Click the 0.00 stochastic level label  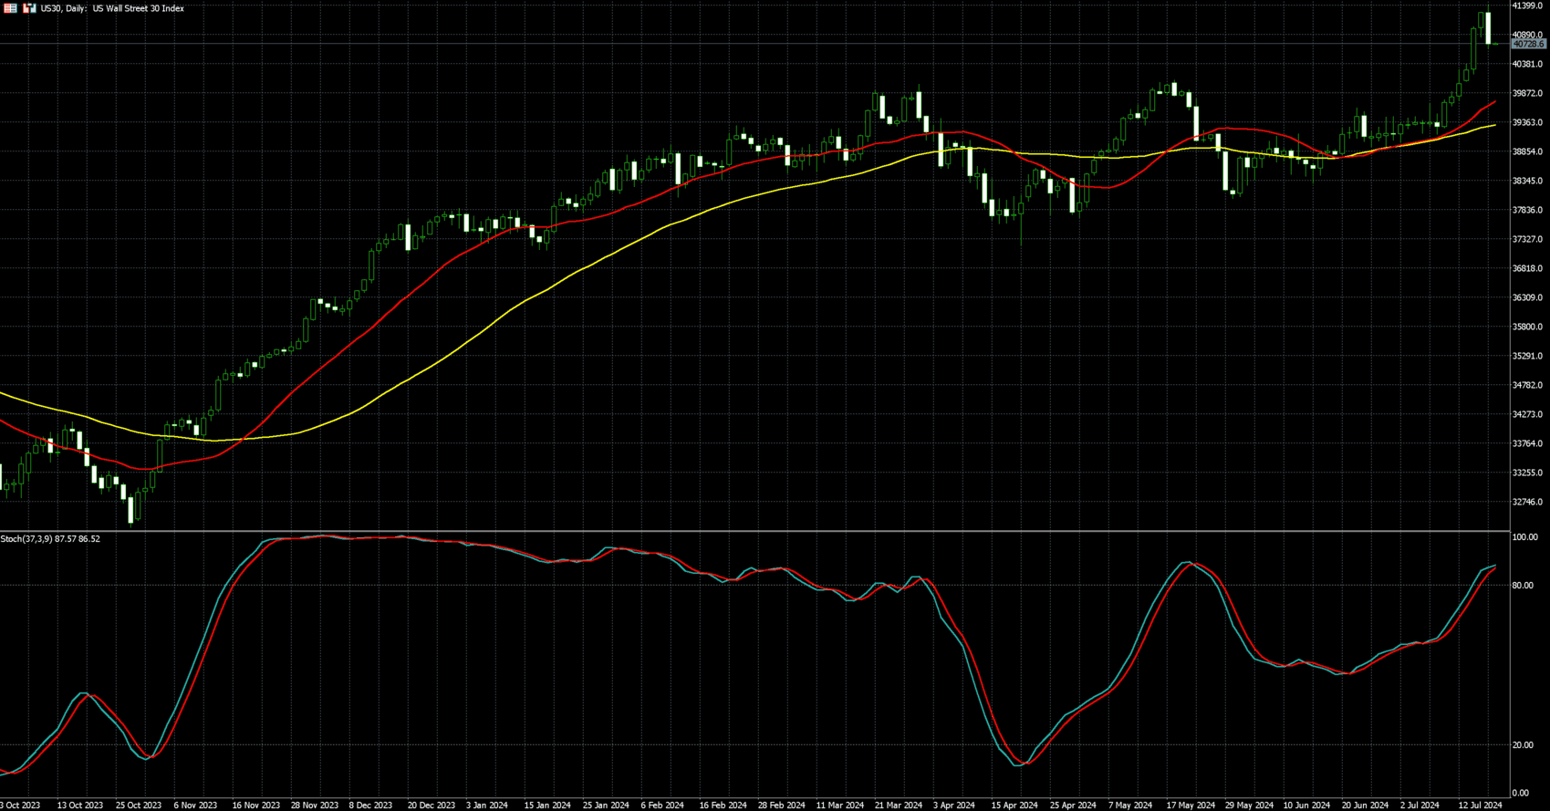(1521, 794)
